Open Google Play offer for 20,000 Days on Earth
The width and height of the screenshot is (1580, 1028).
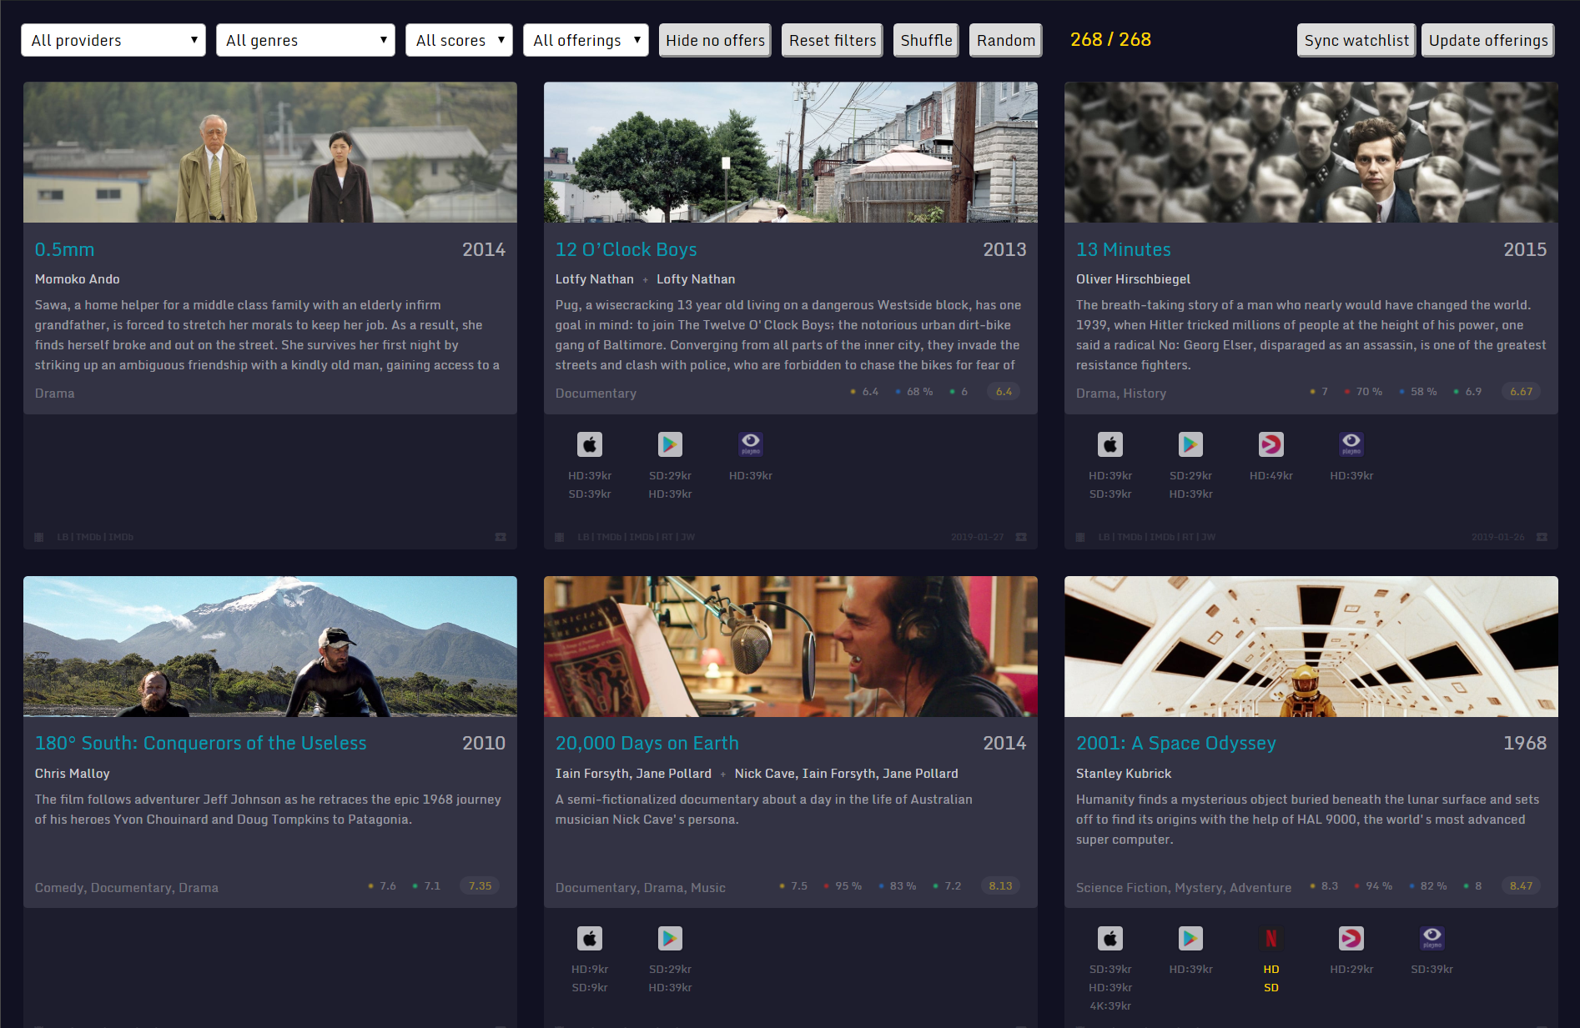click(670, 939)
